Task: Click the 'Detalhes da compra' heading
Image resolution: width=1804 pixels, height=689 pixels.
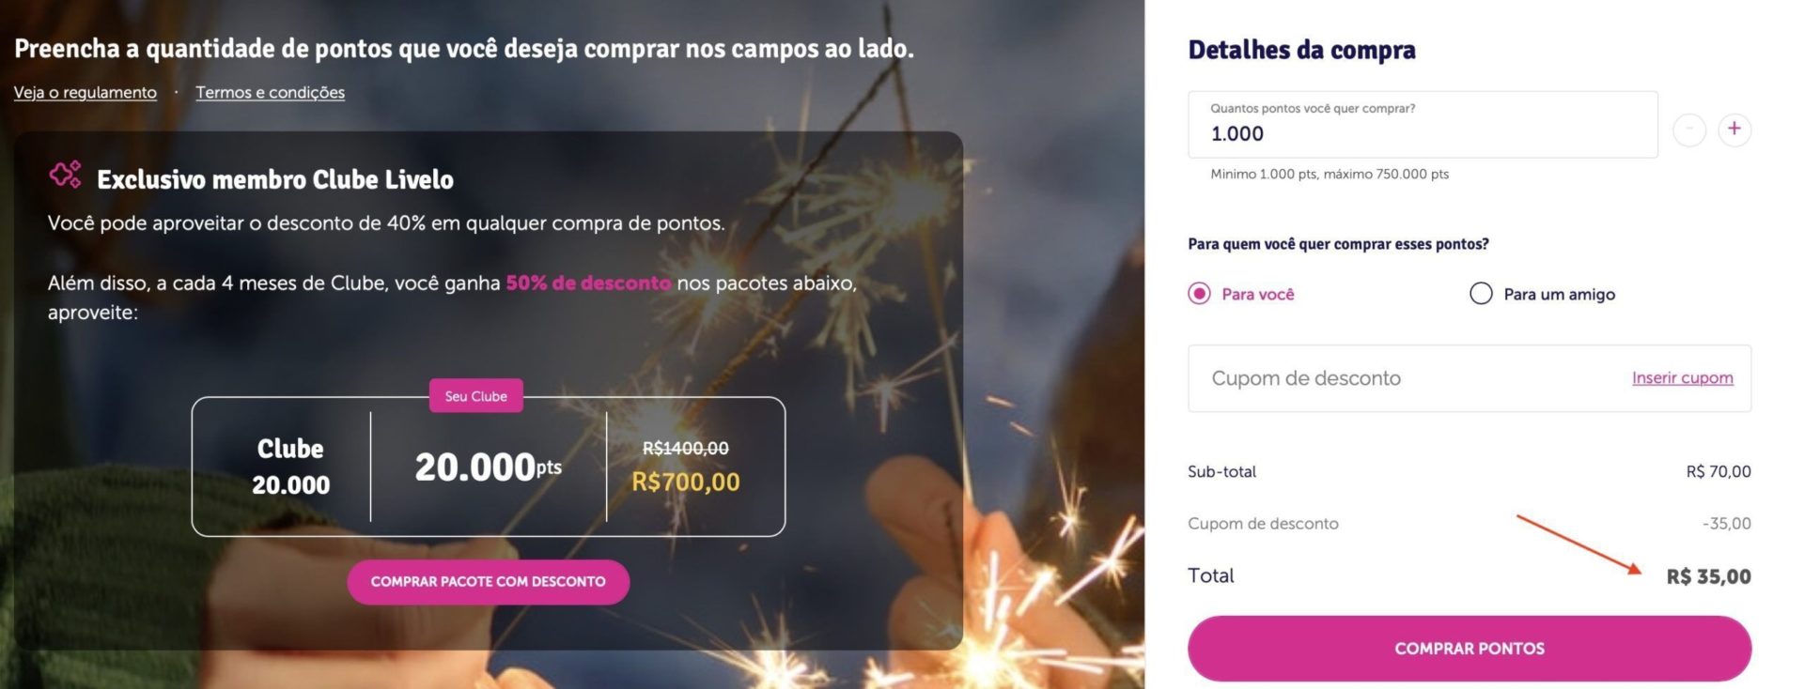Action: click(x=1301, y=50)
